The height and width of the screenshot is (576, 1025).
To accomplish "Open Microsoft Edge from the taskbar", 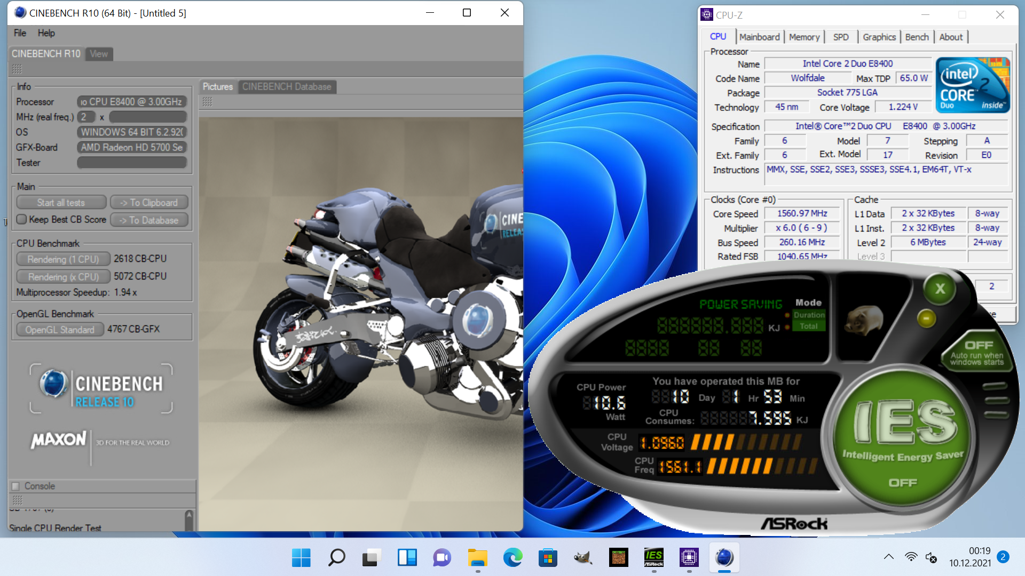I will 512,558.
